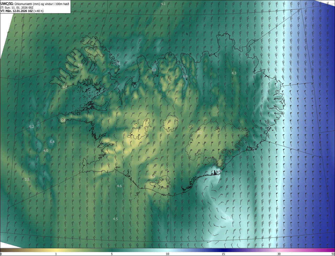Select the 5 tick on the color scale
The height and width of the screenshot is (256, 335).
point(112,254)
